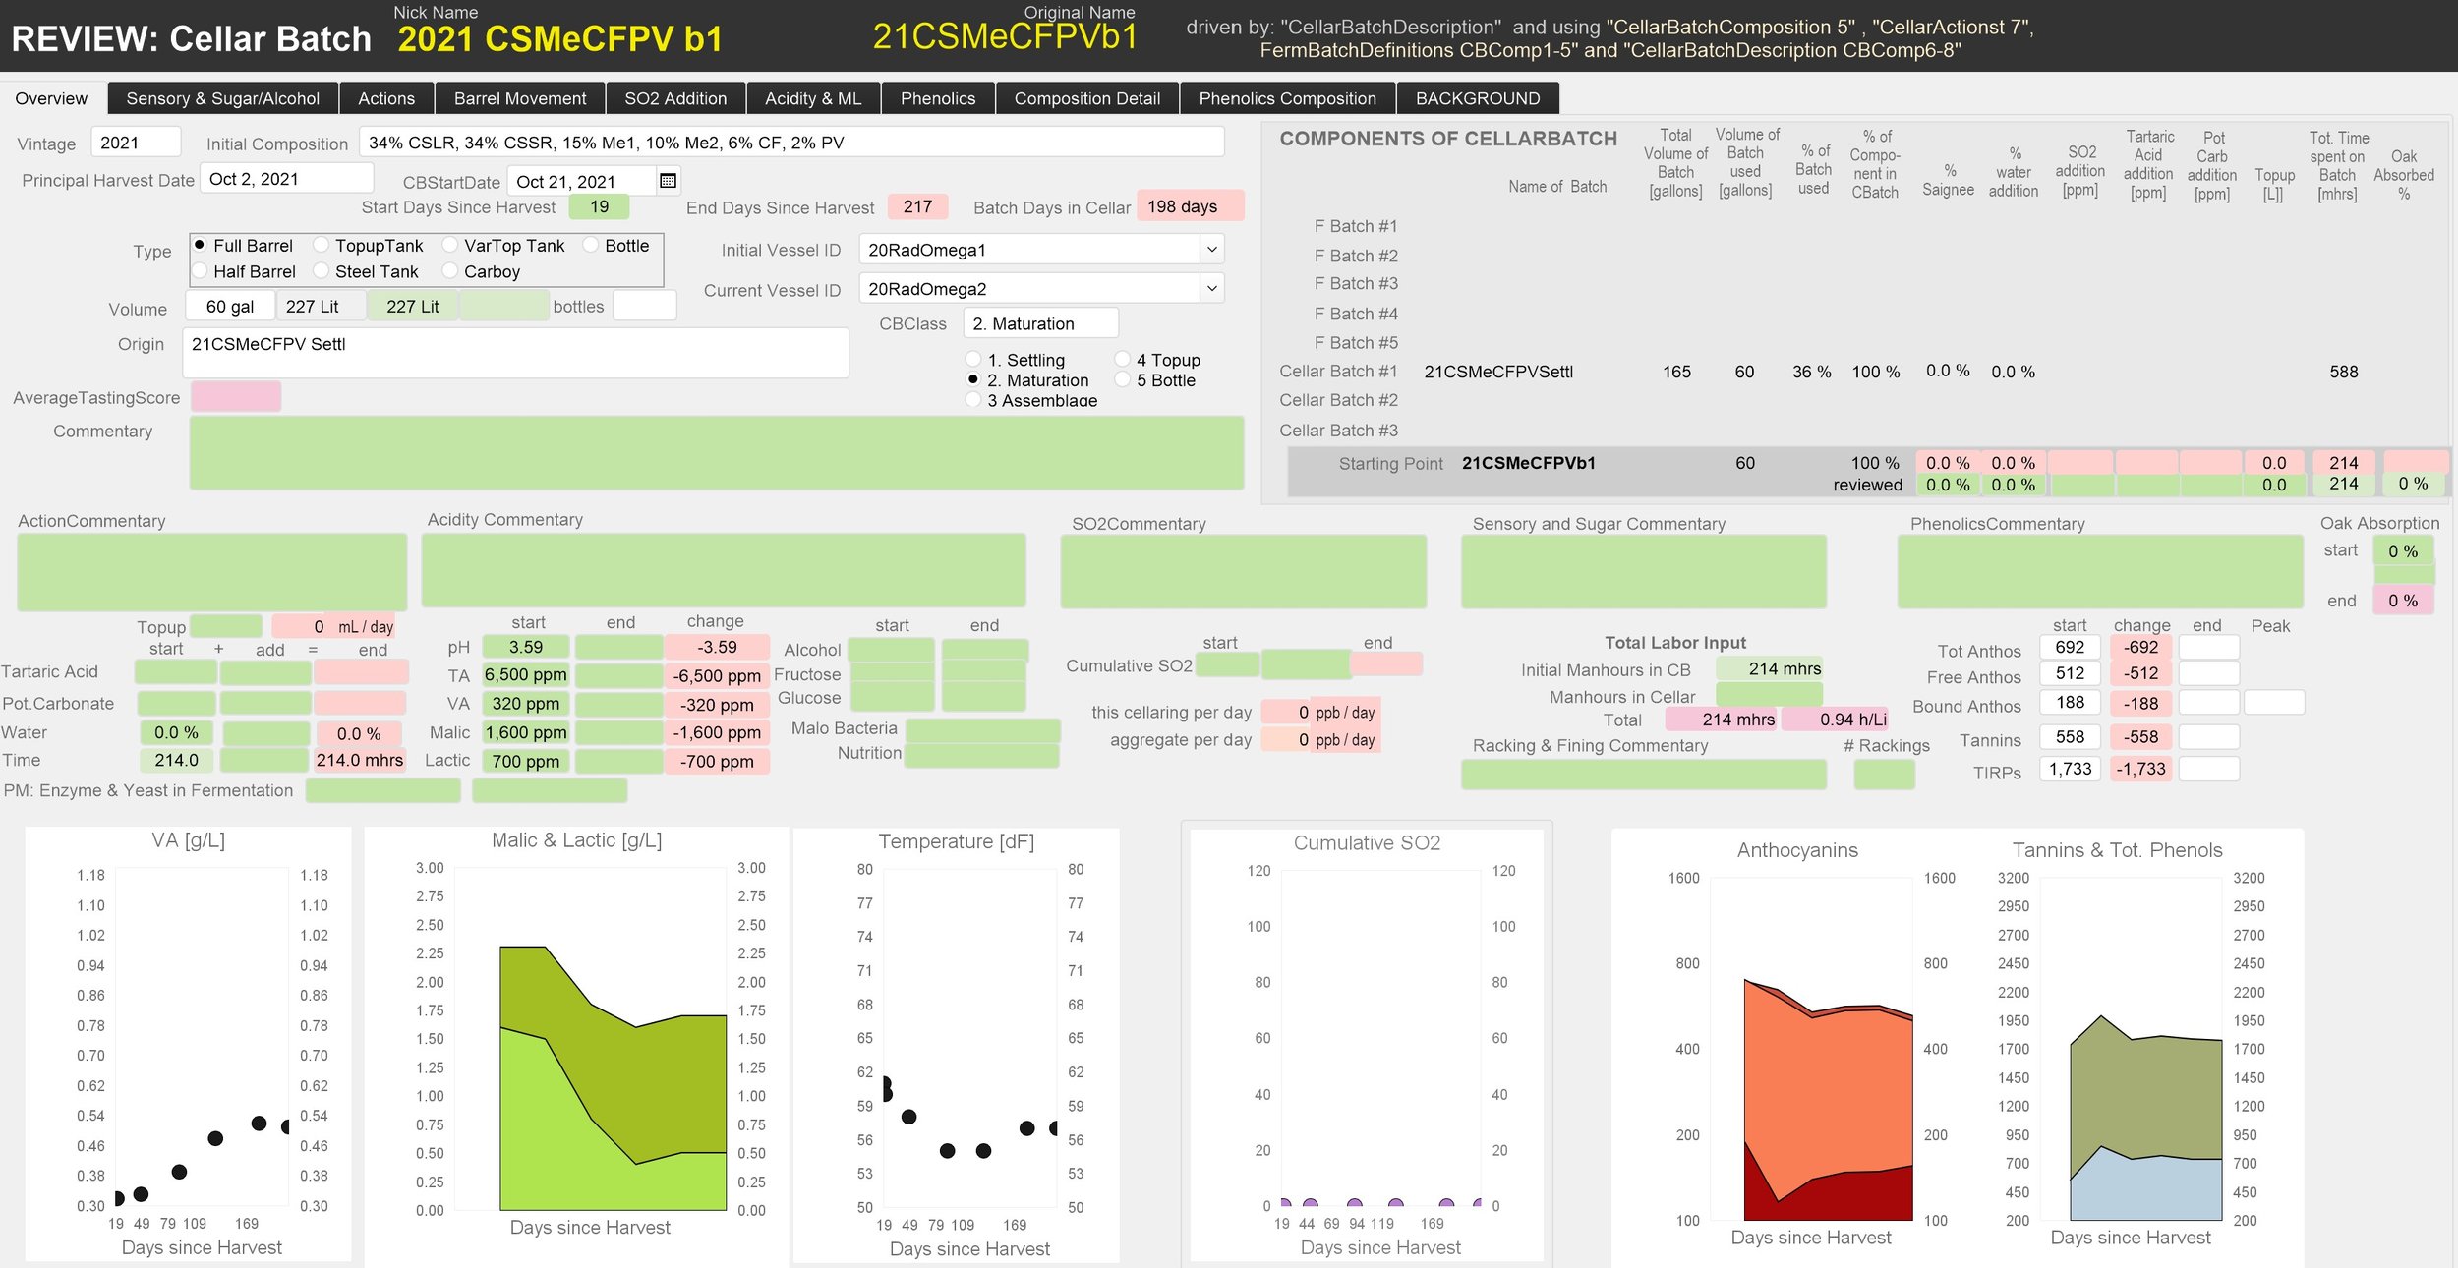The width and height of the screenshot is (2458, 1268).
Task: Click the pink AverageTastingScore field
Action: (x=236, y=397)
